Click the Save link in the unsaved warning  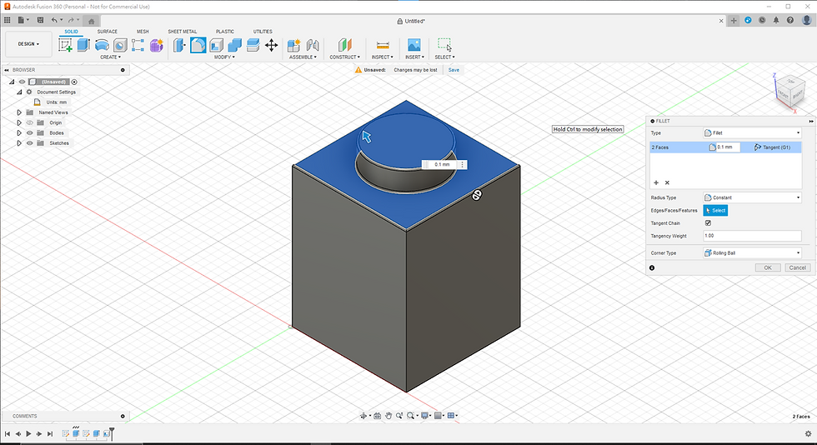coord(454,70)
